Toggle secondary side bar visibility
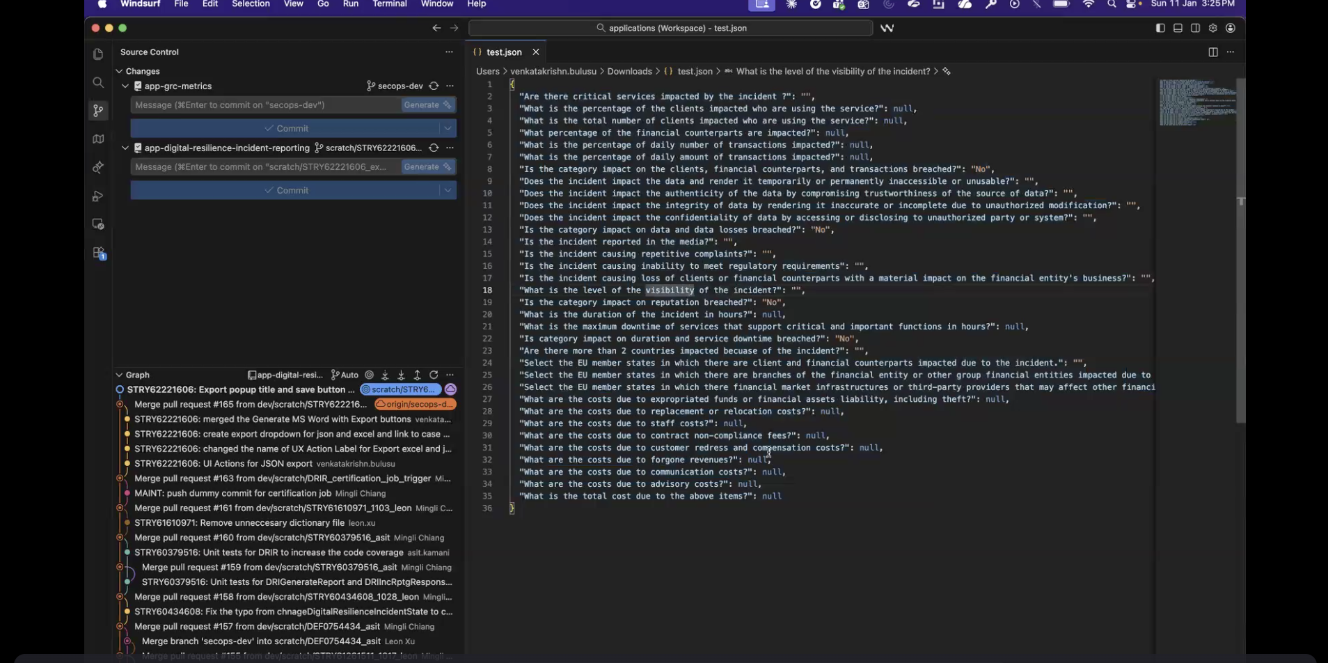 point(1195,28)
